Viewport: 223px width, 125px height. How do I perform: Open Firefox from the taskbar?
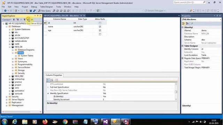pyautogui.click(x=45, y=122)
